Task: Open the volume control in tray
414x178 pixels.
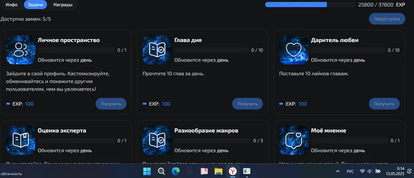Action: (370, 171)
